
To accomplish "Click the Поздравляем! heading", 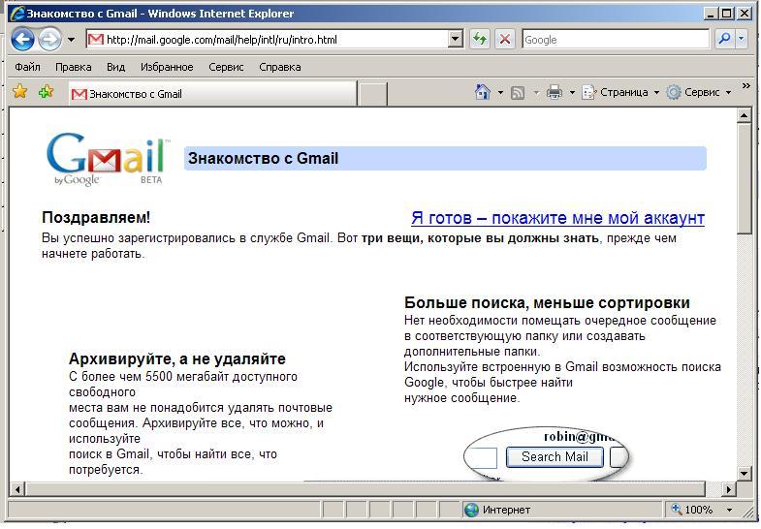I will coord(96,217).
